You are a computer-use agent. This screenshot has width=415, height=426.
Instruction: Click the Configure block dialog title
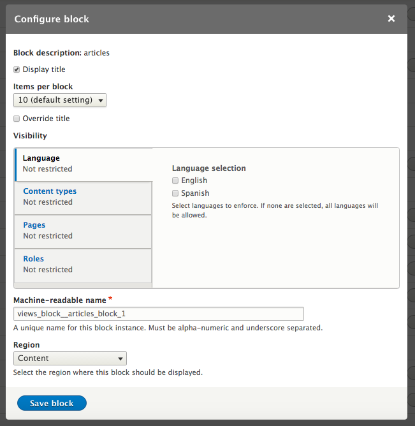[52, 19]
